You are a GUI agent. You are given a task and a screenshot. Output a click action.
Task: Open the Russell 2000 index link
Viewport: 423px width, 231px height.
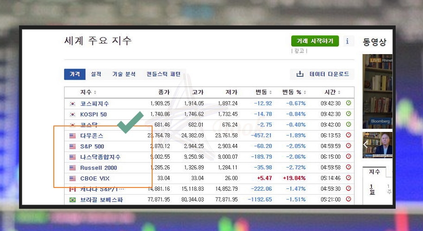(99, 168)
